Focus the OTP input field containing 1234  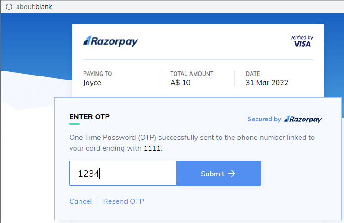[123, 173]
